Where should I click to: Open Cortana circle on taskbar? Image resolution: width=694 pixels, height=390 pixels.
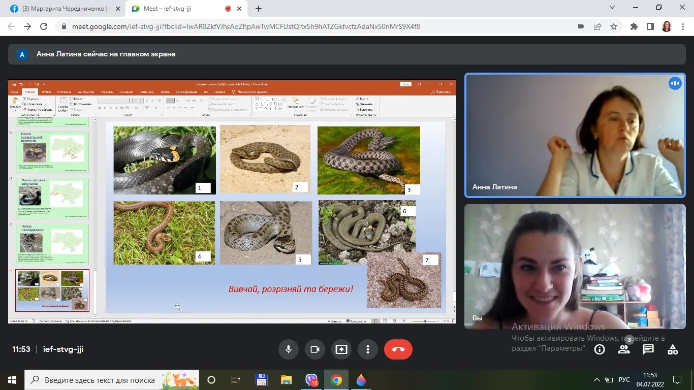(x=211, y=380)
